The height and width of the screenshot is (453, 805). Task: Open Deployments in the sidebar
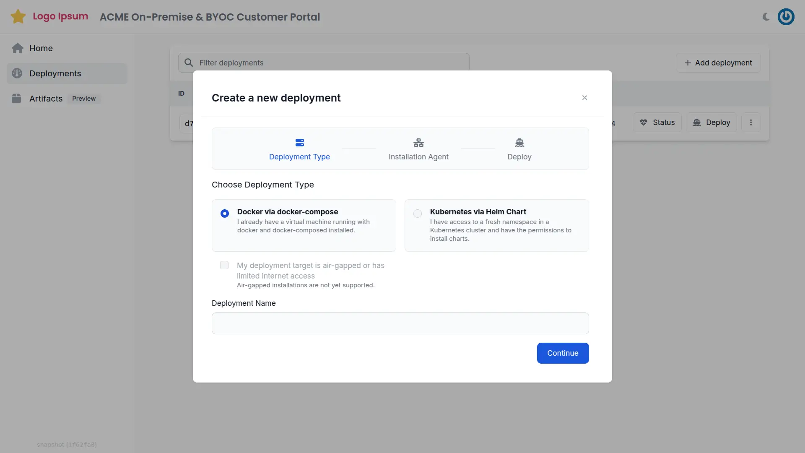[67, 73]
